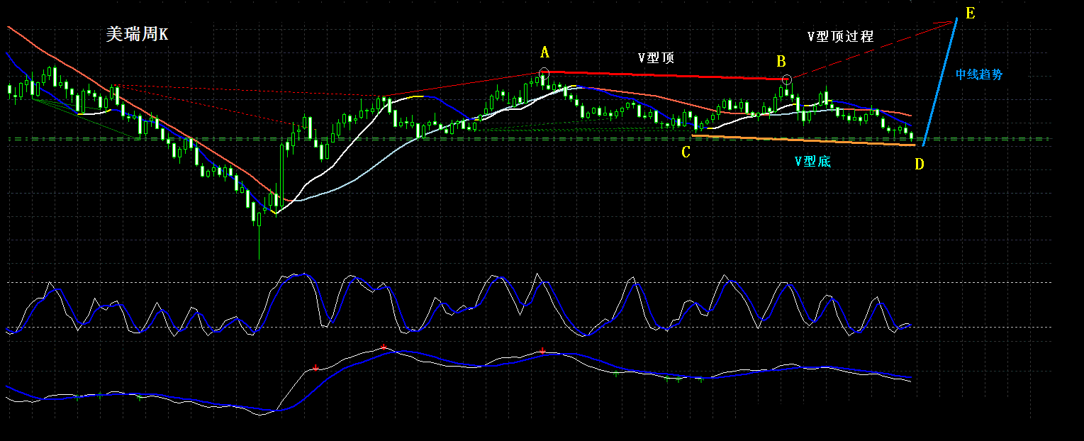Select the yellow point label B
The width and height of the screenshot is (1084, 441).
point(781,60)
